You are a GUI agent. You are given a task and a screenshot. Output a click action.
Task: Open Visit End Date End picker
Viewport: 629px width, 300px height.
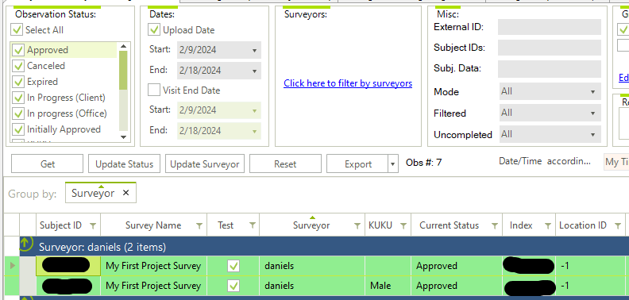click(254, 131)
